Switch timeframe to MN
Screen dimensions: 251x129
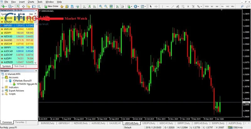coord(232,6)
